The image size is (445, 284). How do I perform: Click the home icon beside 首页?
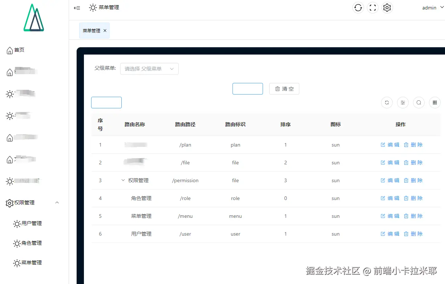coord(10,51)
